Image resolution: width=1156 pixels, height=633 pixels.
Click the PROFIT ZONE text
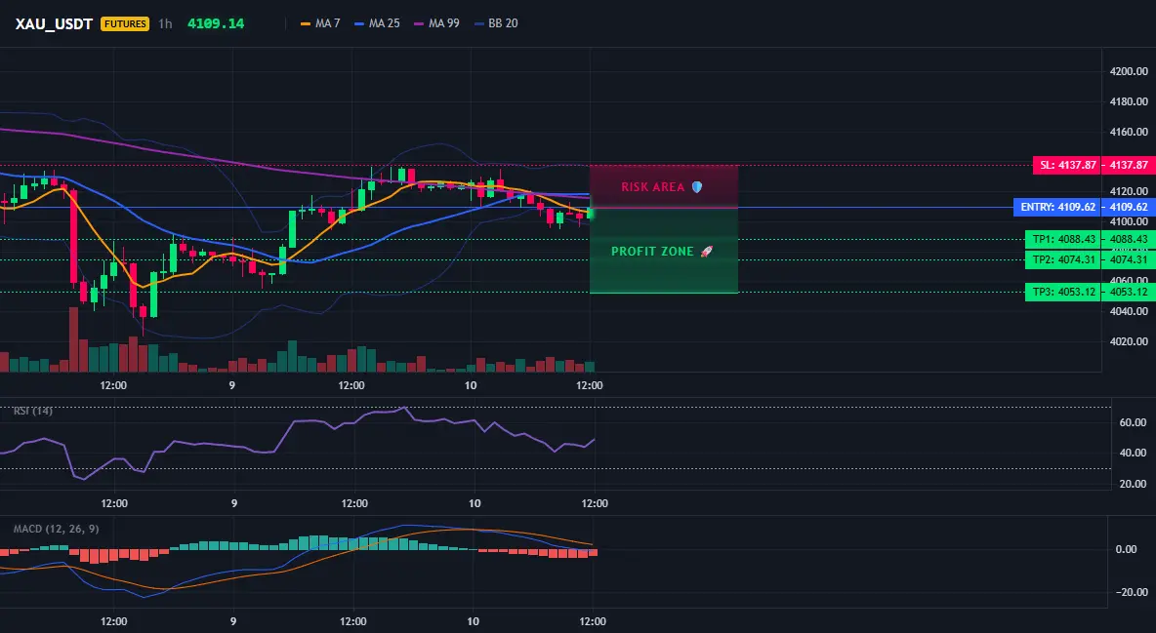652,252
